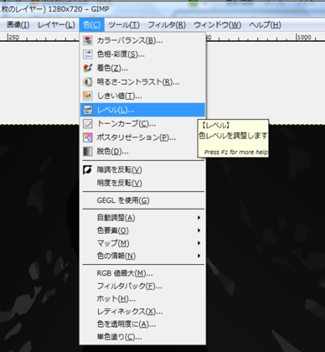Open the ウィンドウ(W) menu

(x=217, y=25)
